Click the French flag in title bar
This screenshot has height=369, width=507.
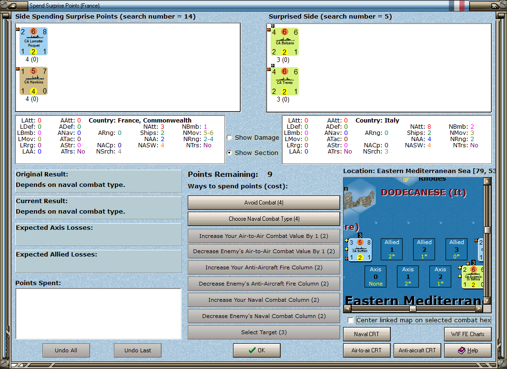456,6
